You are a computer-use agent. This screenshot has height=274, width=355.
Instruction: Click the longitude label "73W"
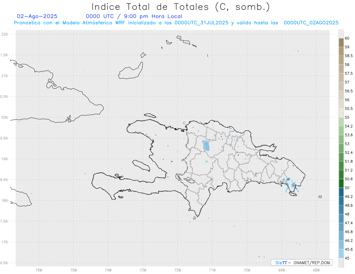[143, 270]
